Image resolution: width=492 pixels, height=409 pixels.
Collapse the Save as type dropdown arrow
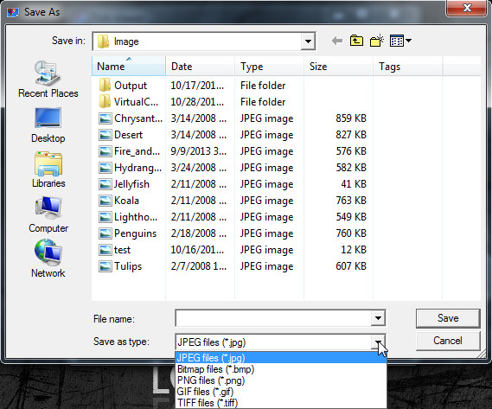pyautogui.click(x=378, y=342)
